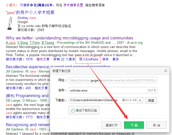Screen dimensions: 172x135
Task: Click author link T Finin
Action: click(35, 42)
